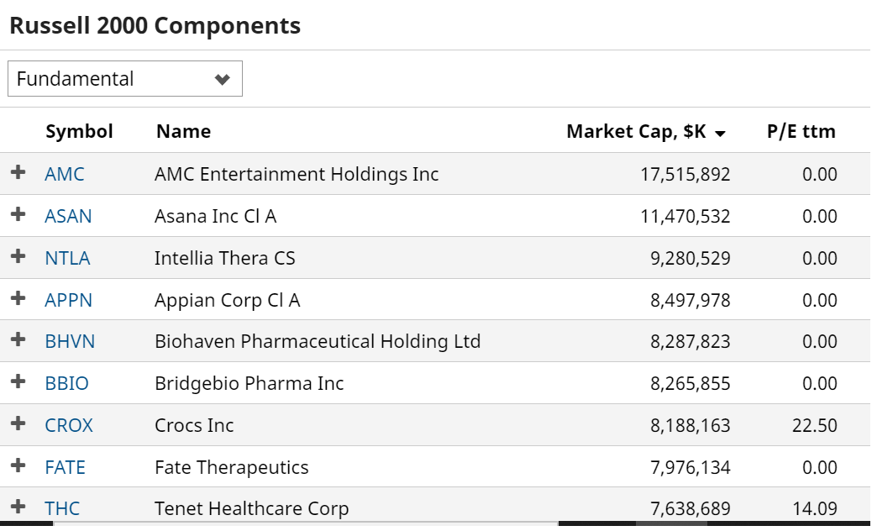Open the AMC symbol link
The image size is (872, 531).
[x=65, y=174]
